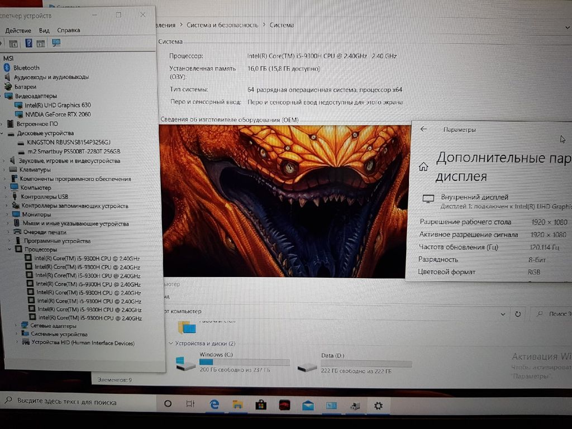Open the Mail app from the taskbar
572x429 pixels.
coord(308,406)
